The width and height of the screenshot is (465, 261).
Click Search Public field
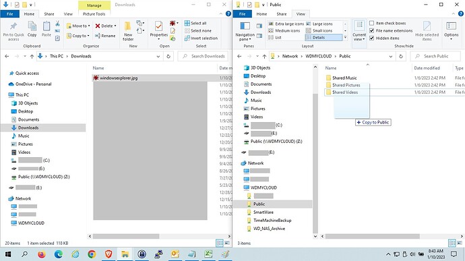[x=436, y=56]
